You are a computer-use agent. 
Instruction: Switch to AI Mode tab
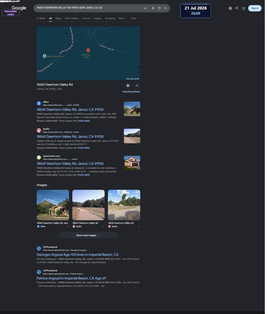(41, 18)
